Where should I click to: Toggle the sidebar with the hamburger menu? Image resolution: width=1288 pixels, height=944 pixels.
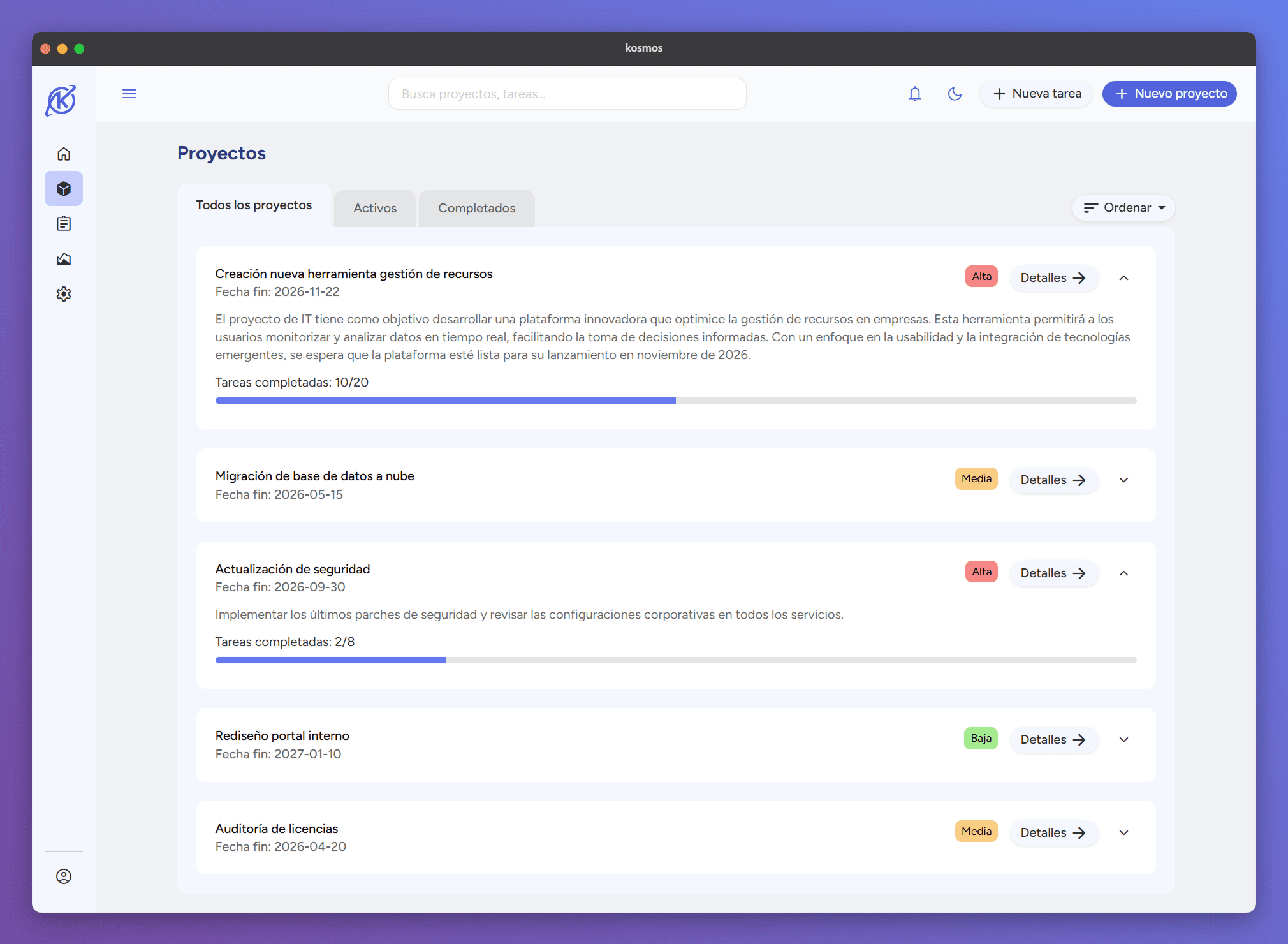(x=129, y=94)
